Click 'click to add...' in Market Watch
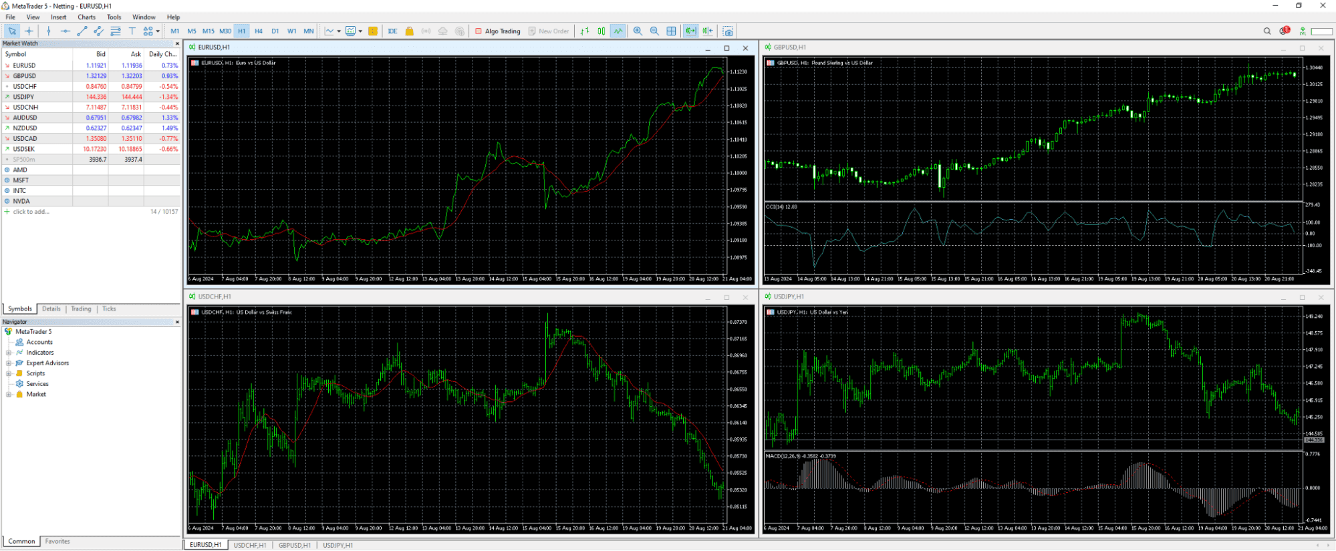This screenshot has width=1336, height=551. click(x=31, y=212)
